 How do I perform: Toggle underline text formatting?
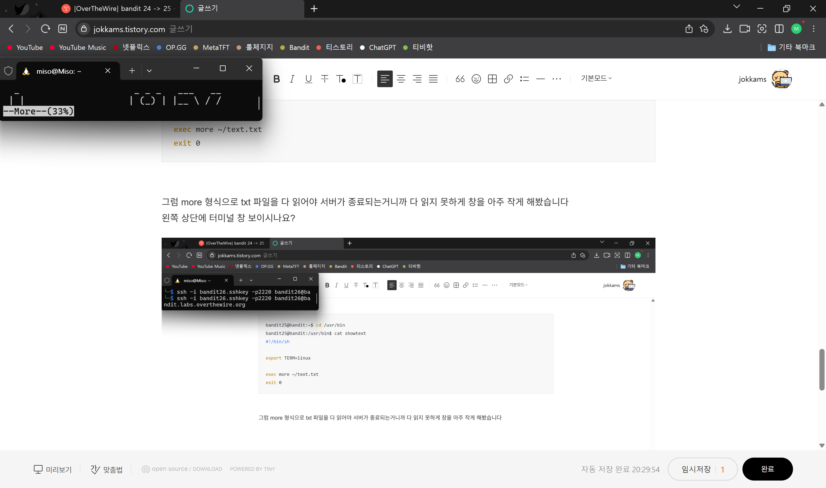[x=308, y=79]
